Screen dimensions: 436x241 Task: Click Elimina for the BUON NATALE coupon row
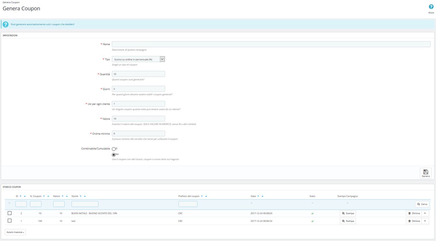tap(414, 213)
